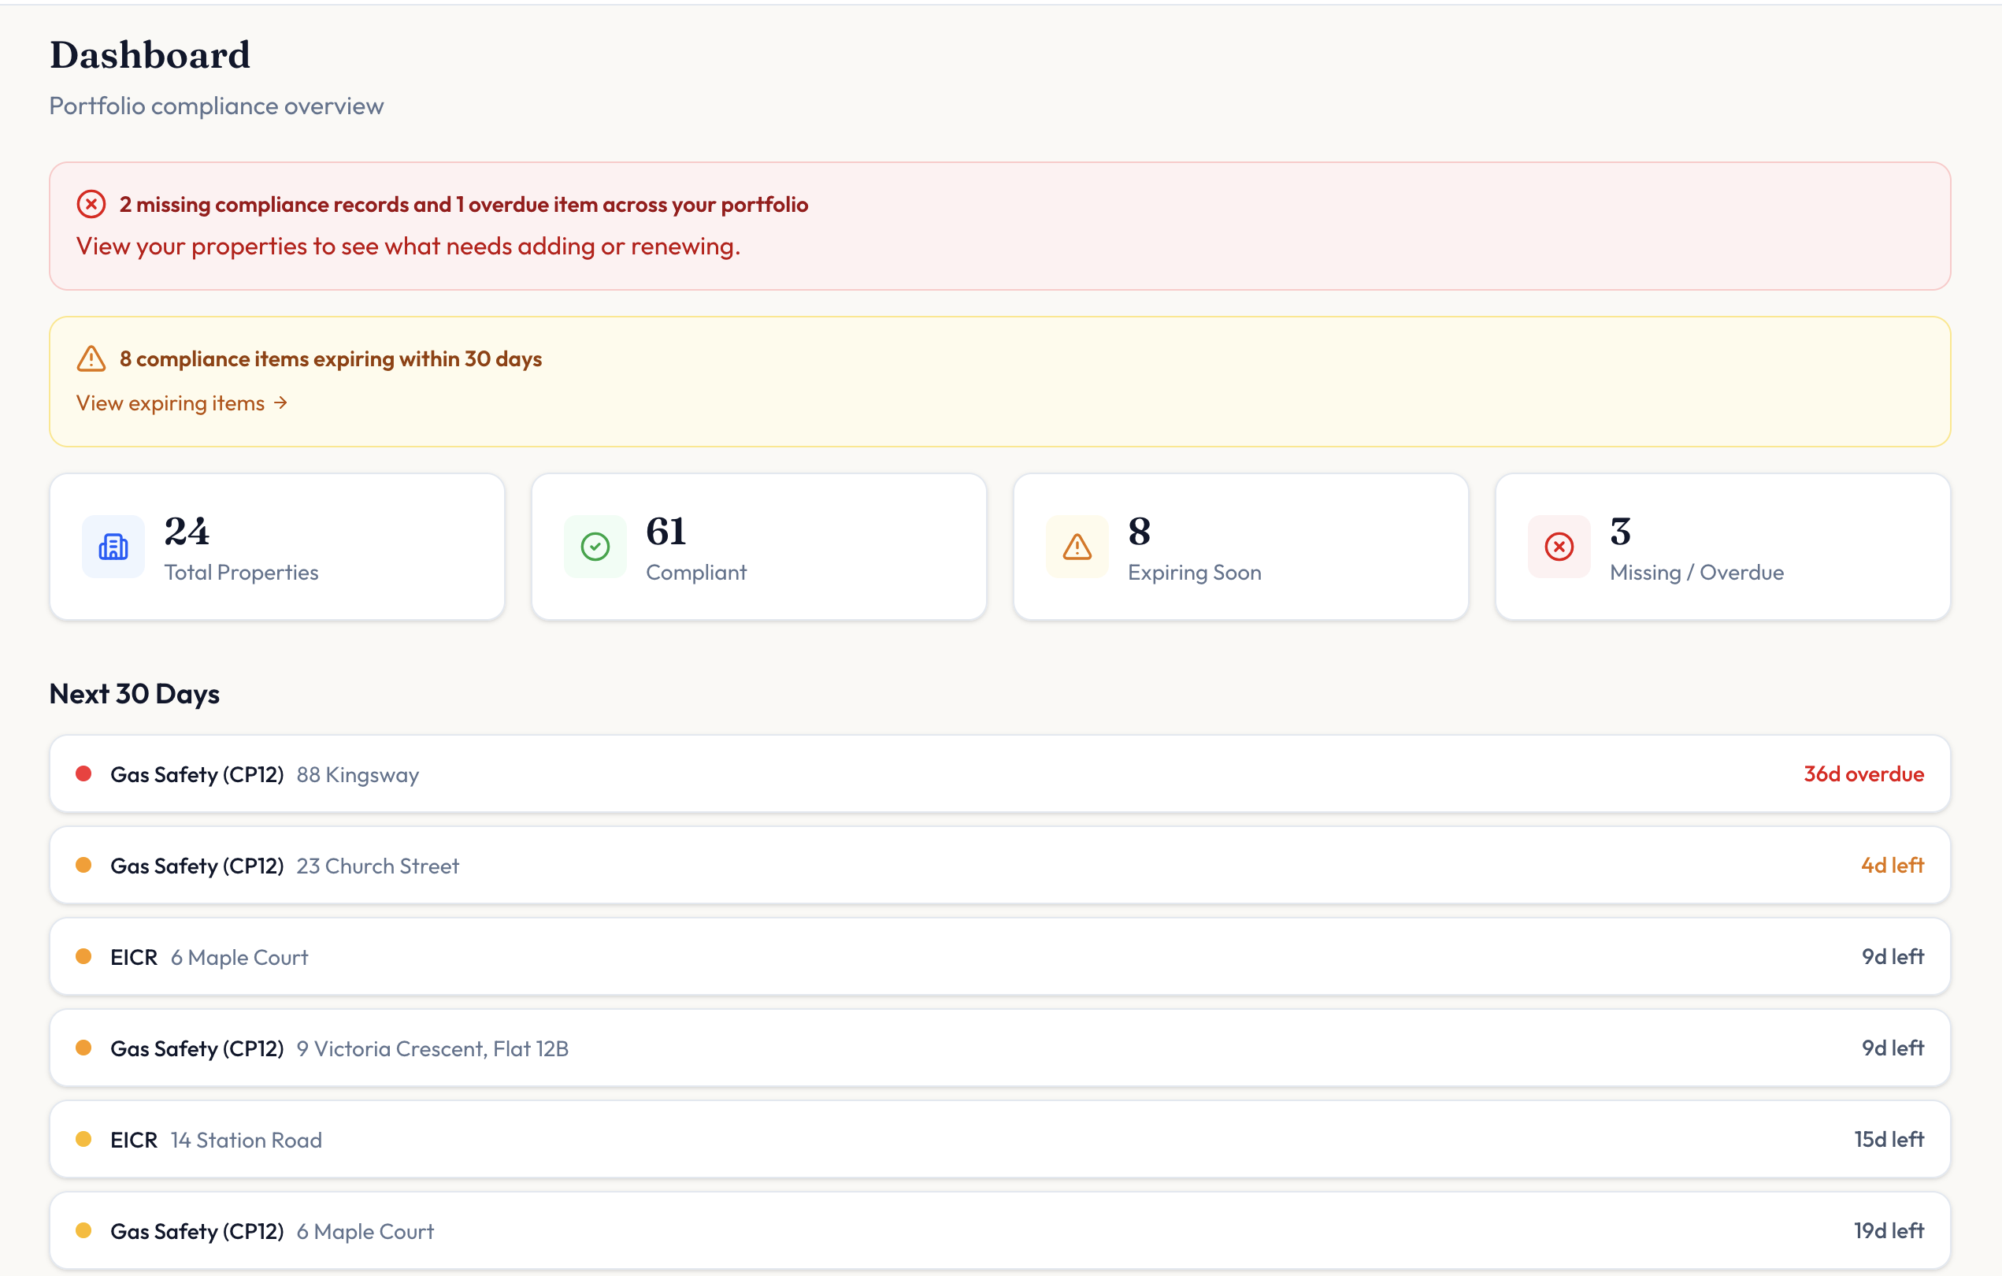The width and height of the screenshot is (2002, 1276).
Task: Open the EICR row for 14 Station Road
Action: coord(999,1140)
